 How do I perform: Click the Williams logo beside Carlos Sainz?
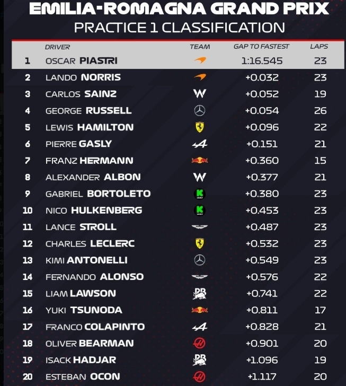click(200, 94)
